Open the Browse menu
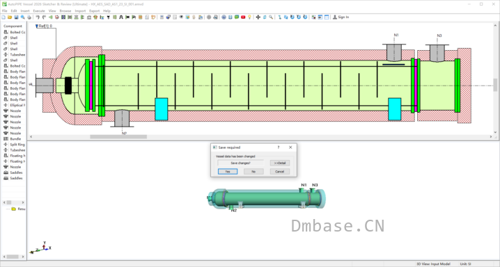Viewport: 500px width, 267px height. [65, 11]
